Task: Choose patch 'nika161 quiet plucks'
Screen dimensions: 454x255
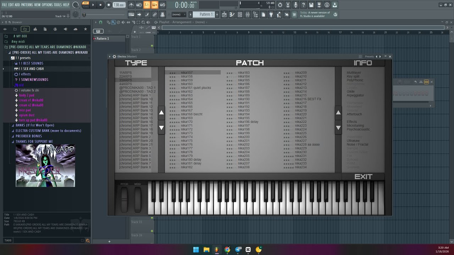Action: (196, 88)
